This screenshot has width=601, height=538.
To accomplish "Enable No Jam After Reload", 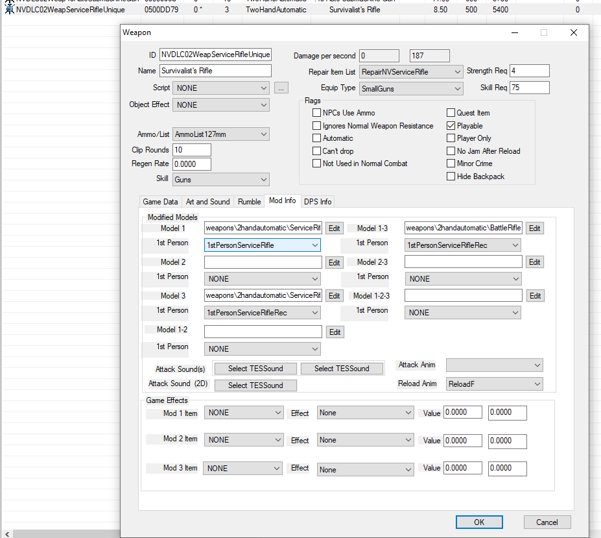I will point(451,151).
